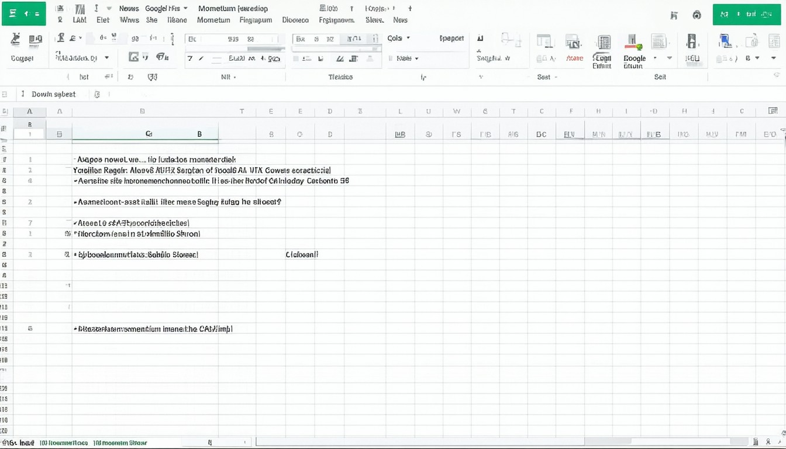Click the blue document icon in the ribbon
The image size is (786, 449).
[725, 41]
